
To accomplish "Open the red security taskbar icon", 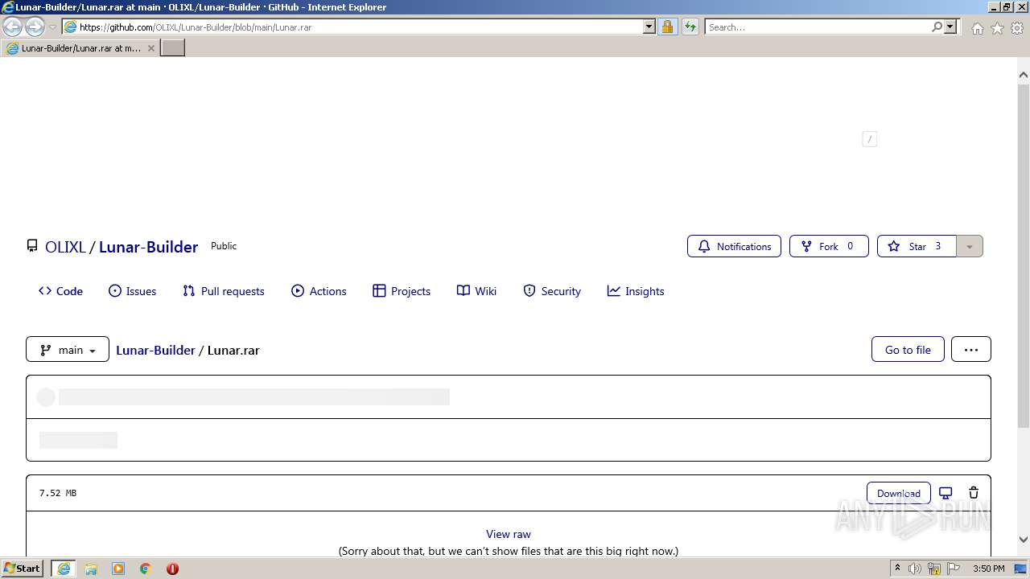I will click(x=172, y=569).
